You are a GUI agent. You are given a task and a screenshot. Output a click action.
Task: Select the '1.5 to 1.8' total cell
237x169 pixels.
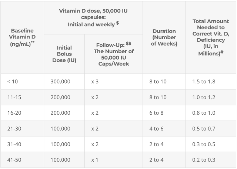point(204,81)
